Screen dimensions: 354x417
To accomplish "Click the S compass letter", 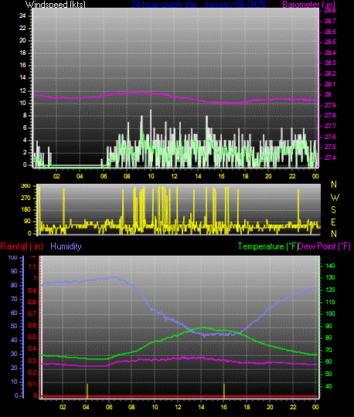I will [x=333, y=210].
